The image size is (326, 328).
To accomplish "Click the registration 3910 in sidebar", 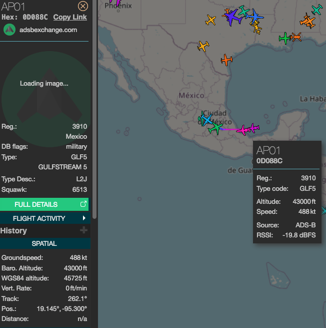I will [79, 127].
